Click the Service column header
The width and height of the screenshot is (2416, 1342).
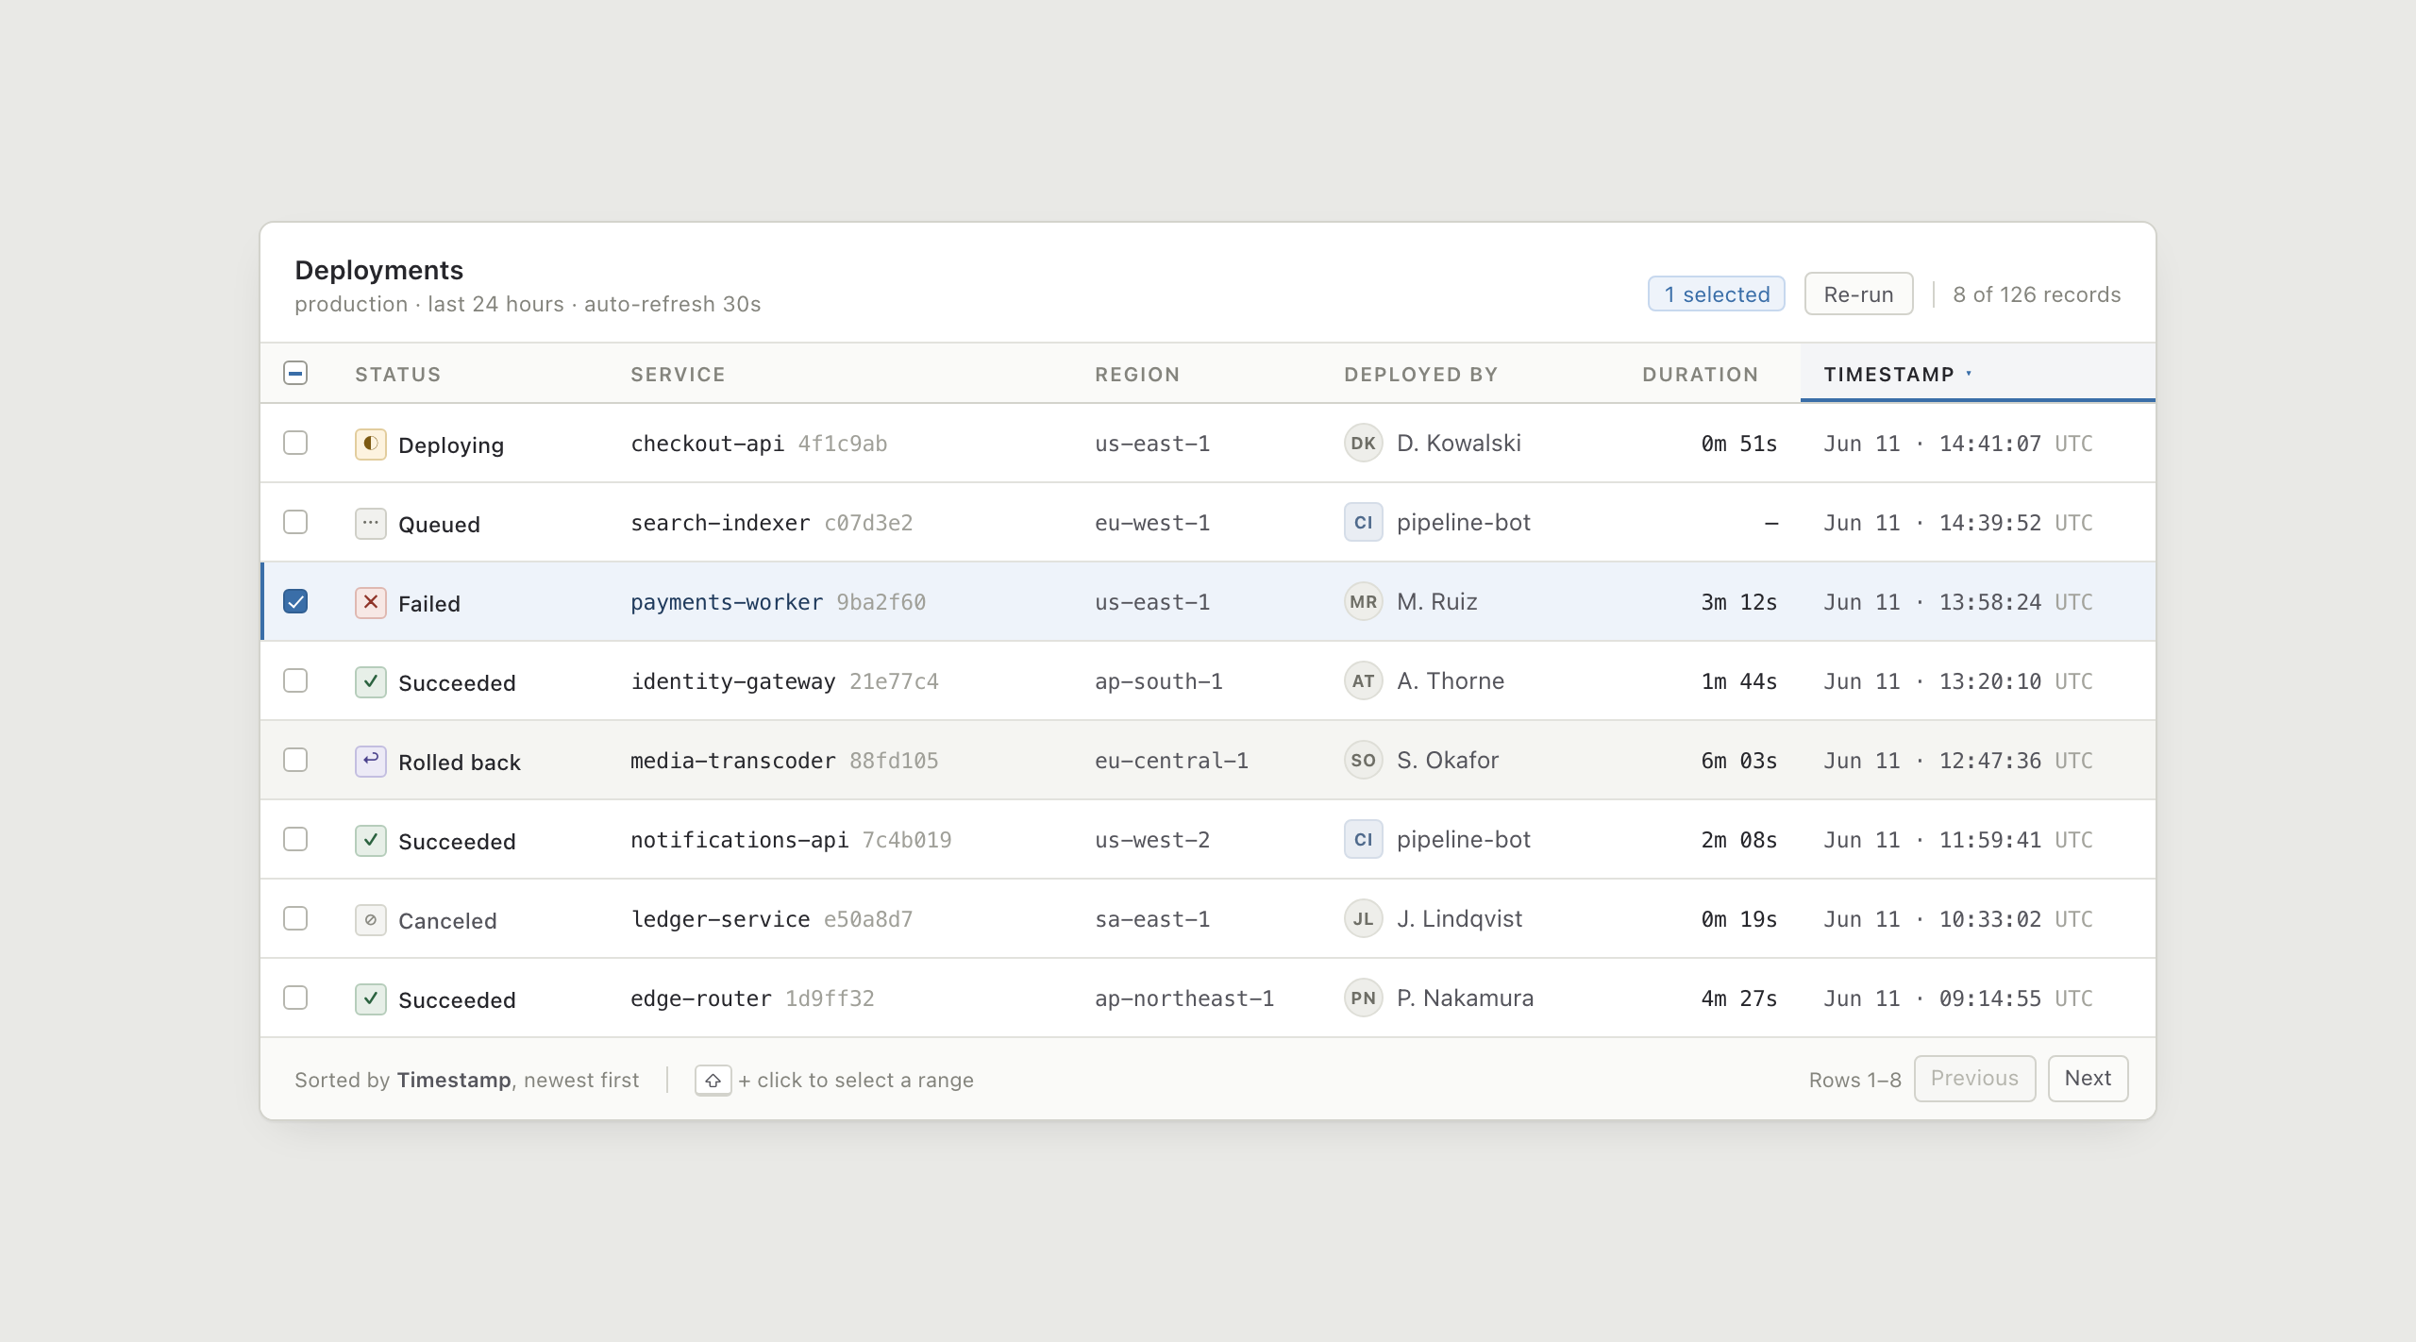tap(678, 375)
